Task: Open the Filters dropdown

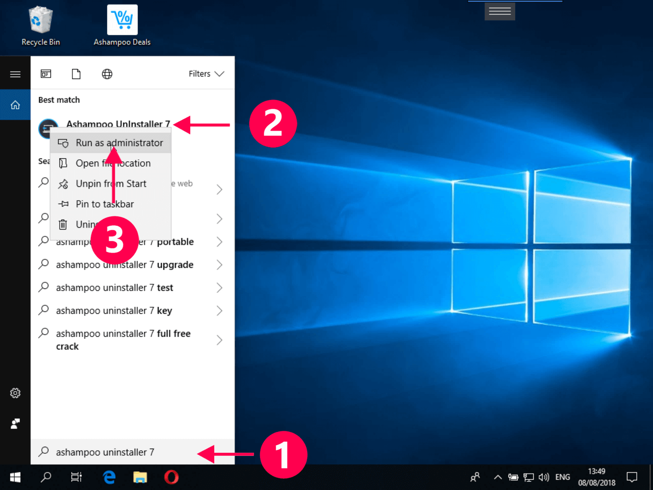Action: point(206,73)
